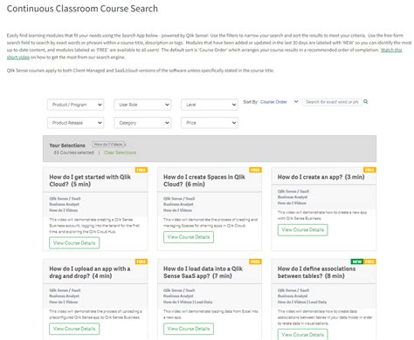
Task: View Course Details for get started with Qlik Cloud
Action: pos(74,243)
